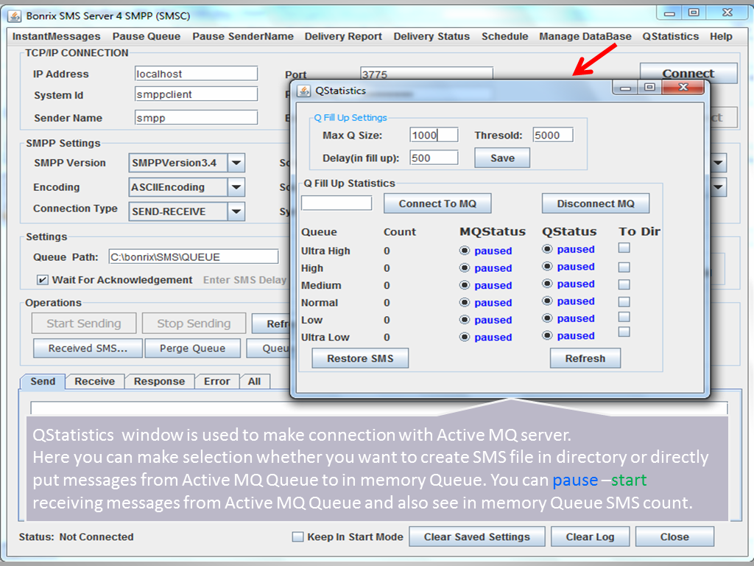Viewport: 754px width, 566px height.
Task: Check To Dir for Low queue
Action: (624, 317)
